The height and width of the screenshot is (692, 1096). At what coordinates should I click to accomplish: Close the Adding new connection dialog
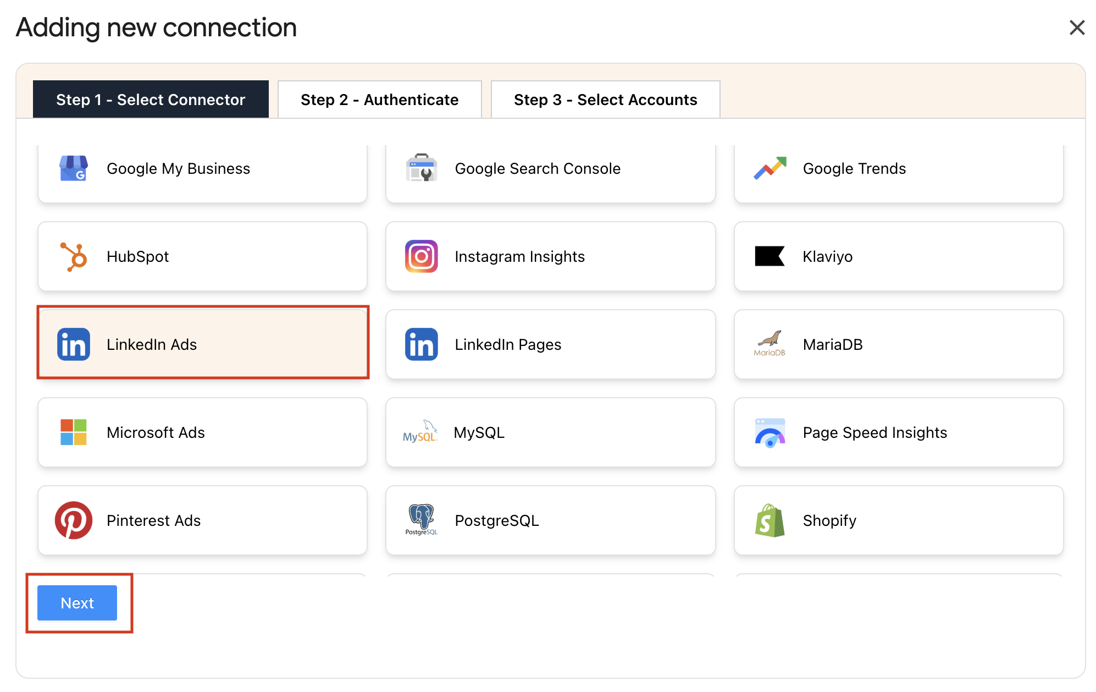click(x=1077, y=28)
